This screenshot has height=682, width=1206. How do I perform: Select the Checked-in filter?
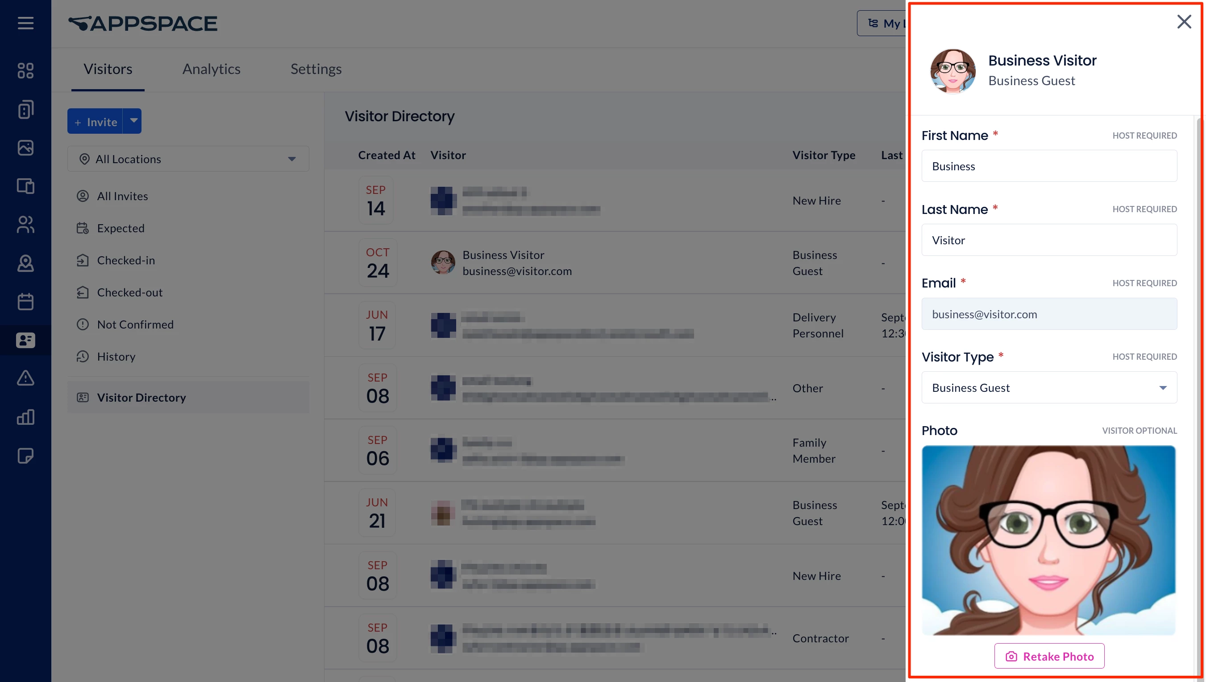click(x=126, y=260)
